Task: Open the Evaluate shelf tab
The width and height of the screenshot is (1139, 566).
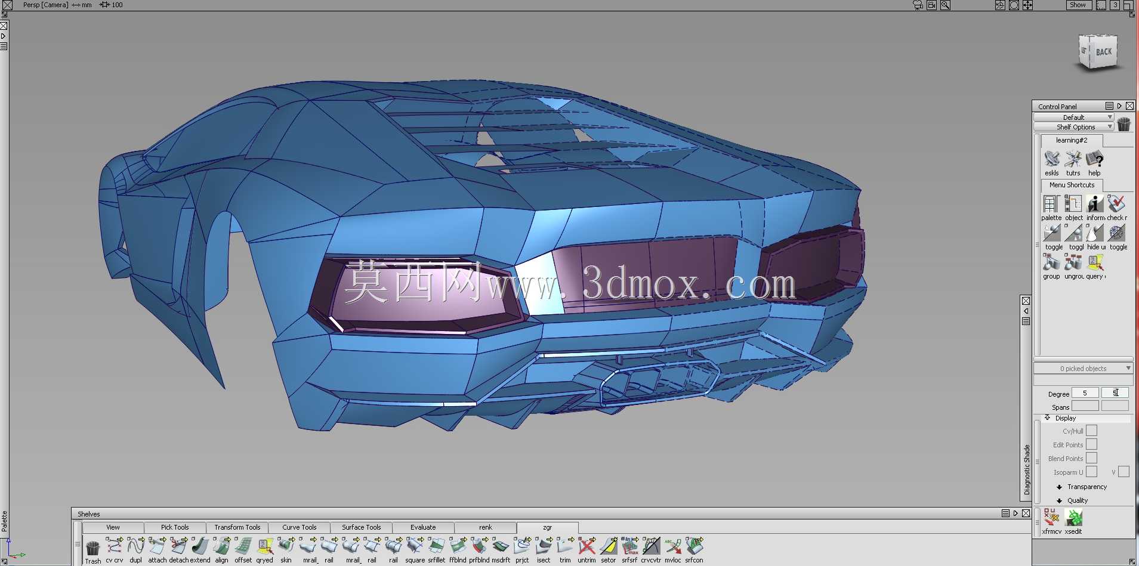Action: (423, 527)
